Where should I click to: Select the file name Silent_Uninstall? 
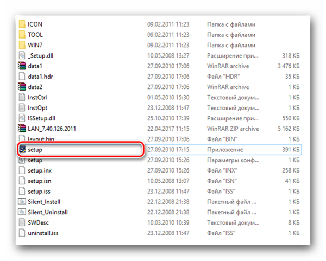pyautogui.click(x=48, y=212)
